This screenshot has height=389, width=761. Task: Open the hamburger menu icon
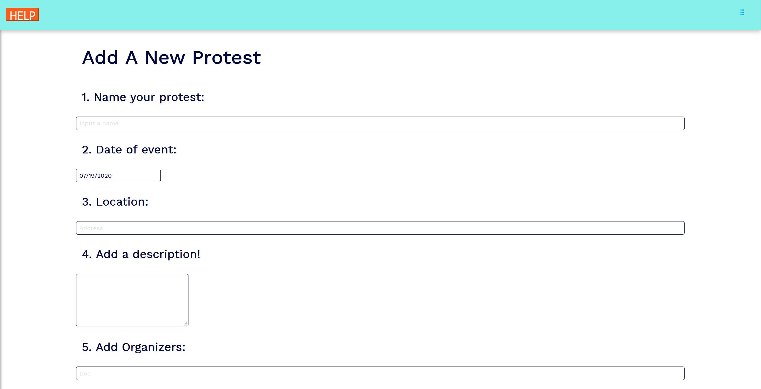point(742,12)
